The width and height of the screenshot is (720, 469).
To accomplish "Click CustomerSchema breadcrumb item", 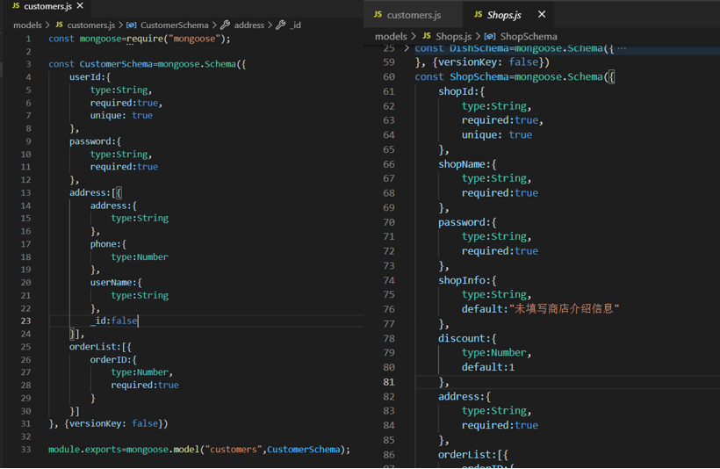I will tap(174, 25).
